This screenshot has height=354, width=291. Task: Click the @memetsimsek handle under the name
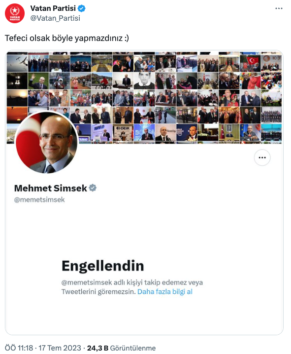pos(39,199)
